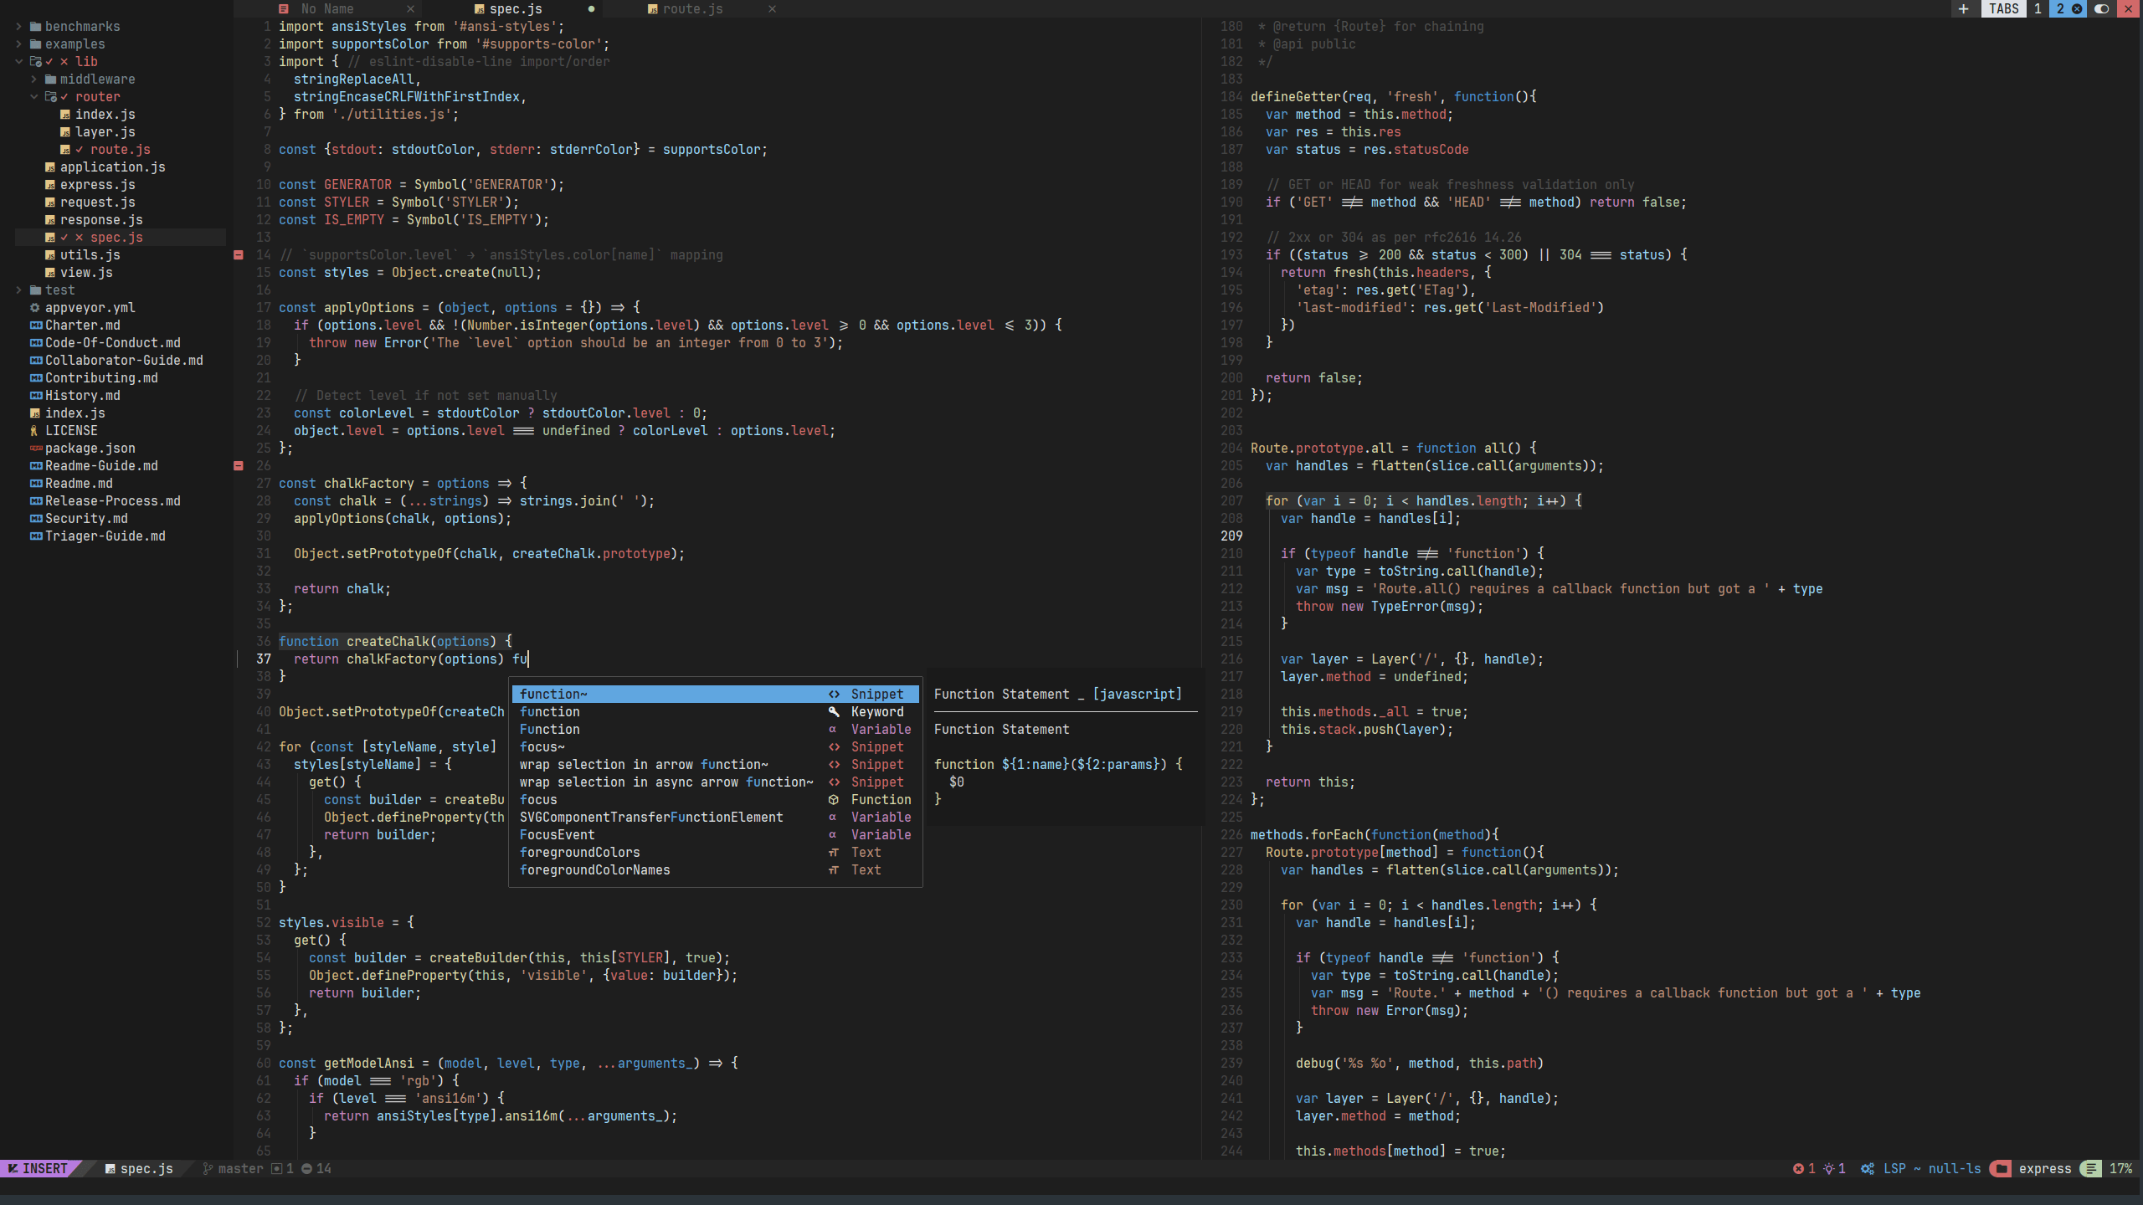2143x1205 pixels.
Task: Toggle the theme switch in the tabline
Action: pos(2101,8)
